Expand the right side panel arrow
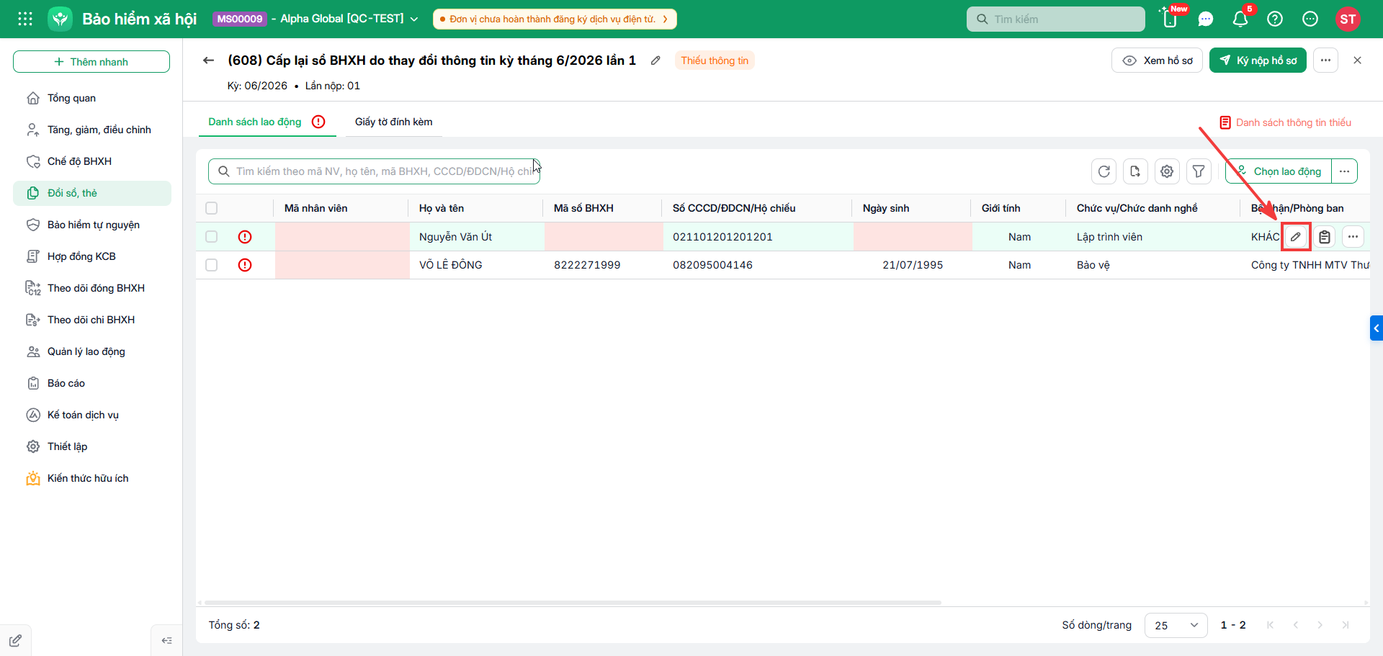1383x656 pixels. 1377,328
